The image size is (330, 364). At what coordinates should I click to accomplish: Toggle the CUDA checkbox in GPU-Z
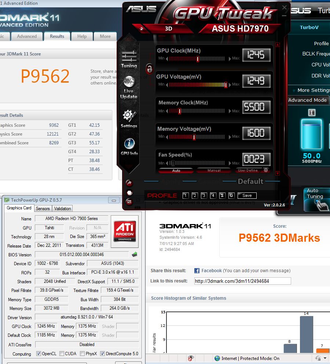[x=62, y=354]
